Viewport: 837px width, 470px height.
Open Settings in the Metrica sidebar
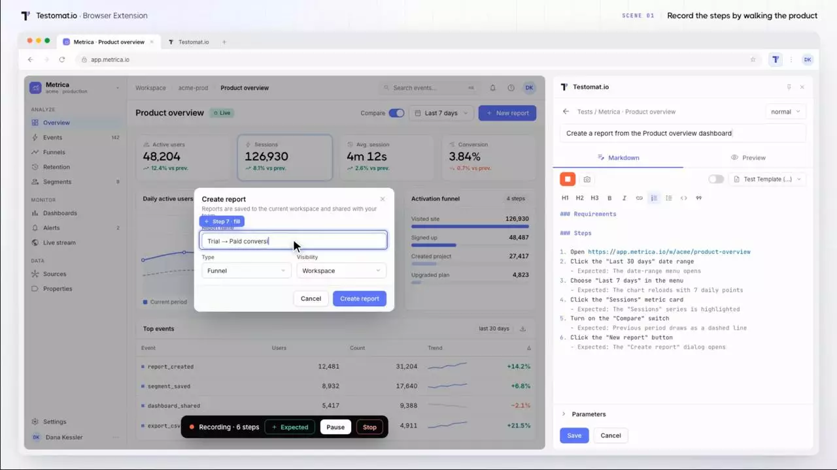[x=75, y=422]
